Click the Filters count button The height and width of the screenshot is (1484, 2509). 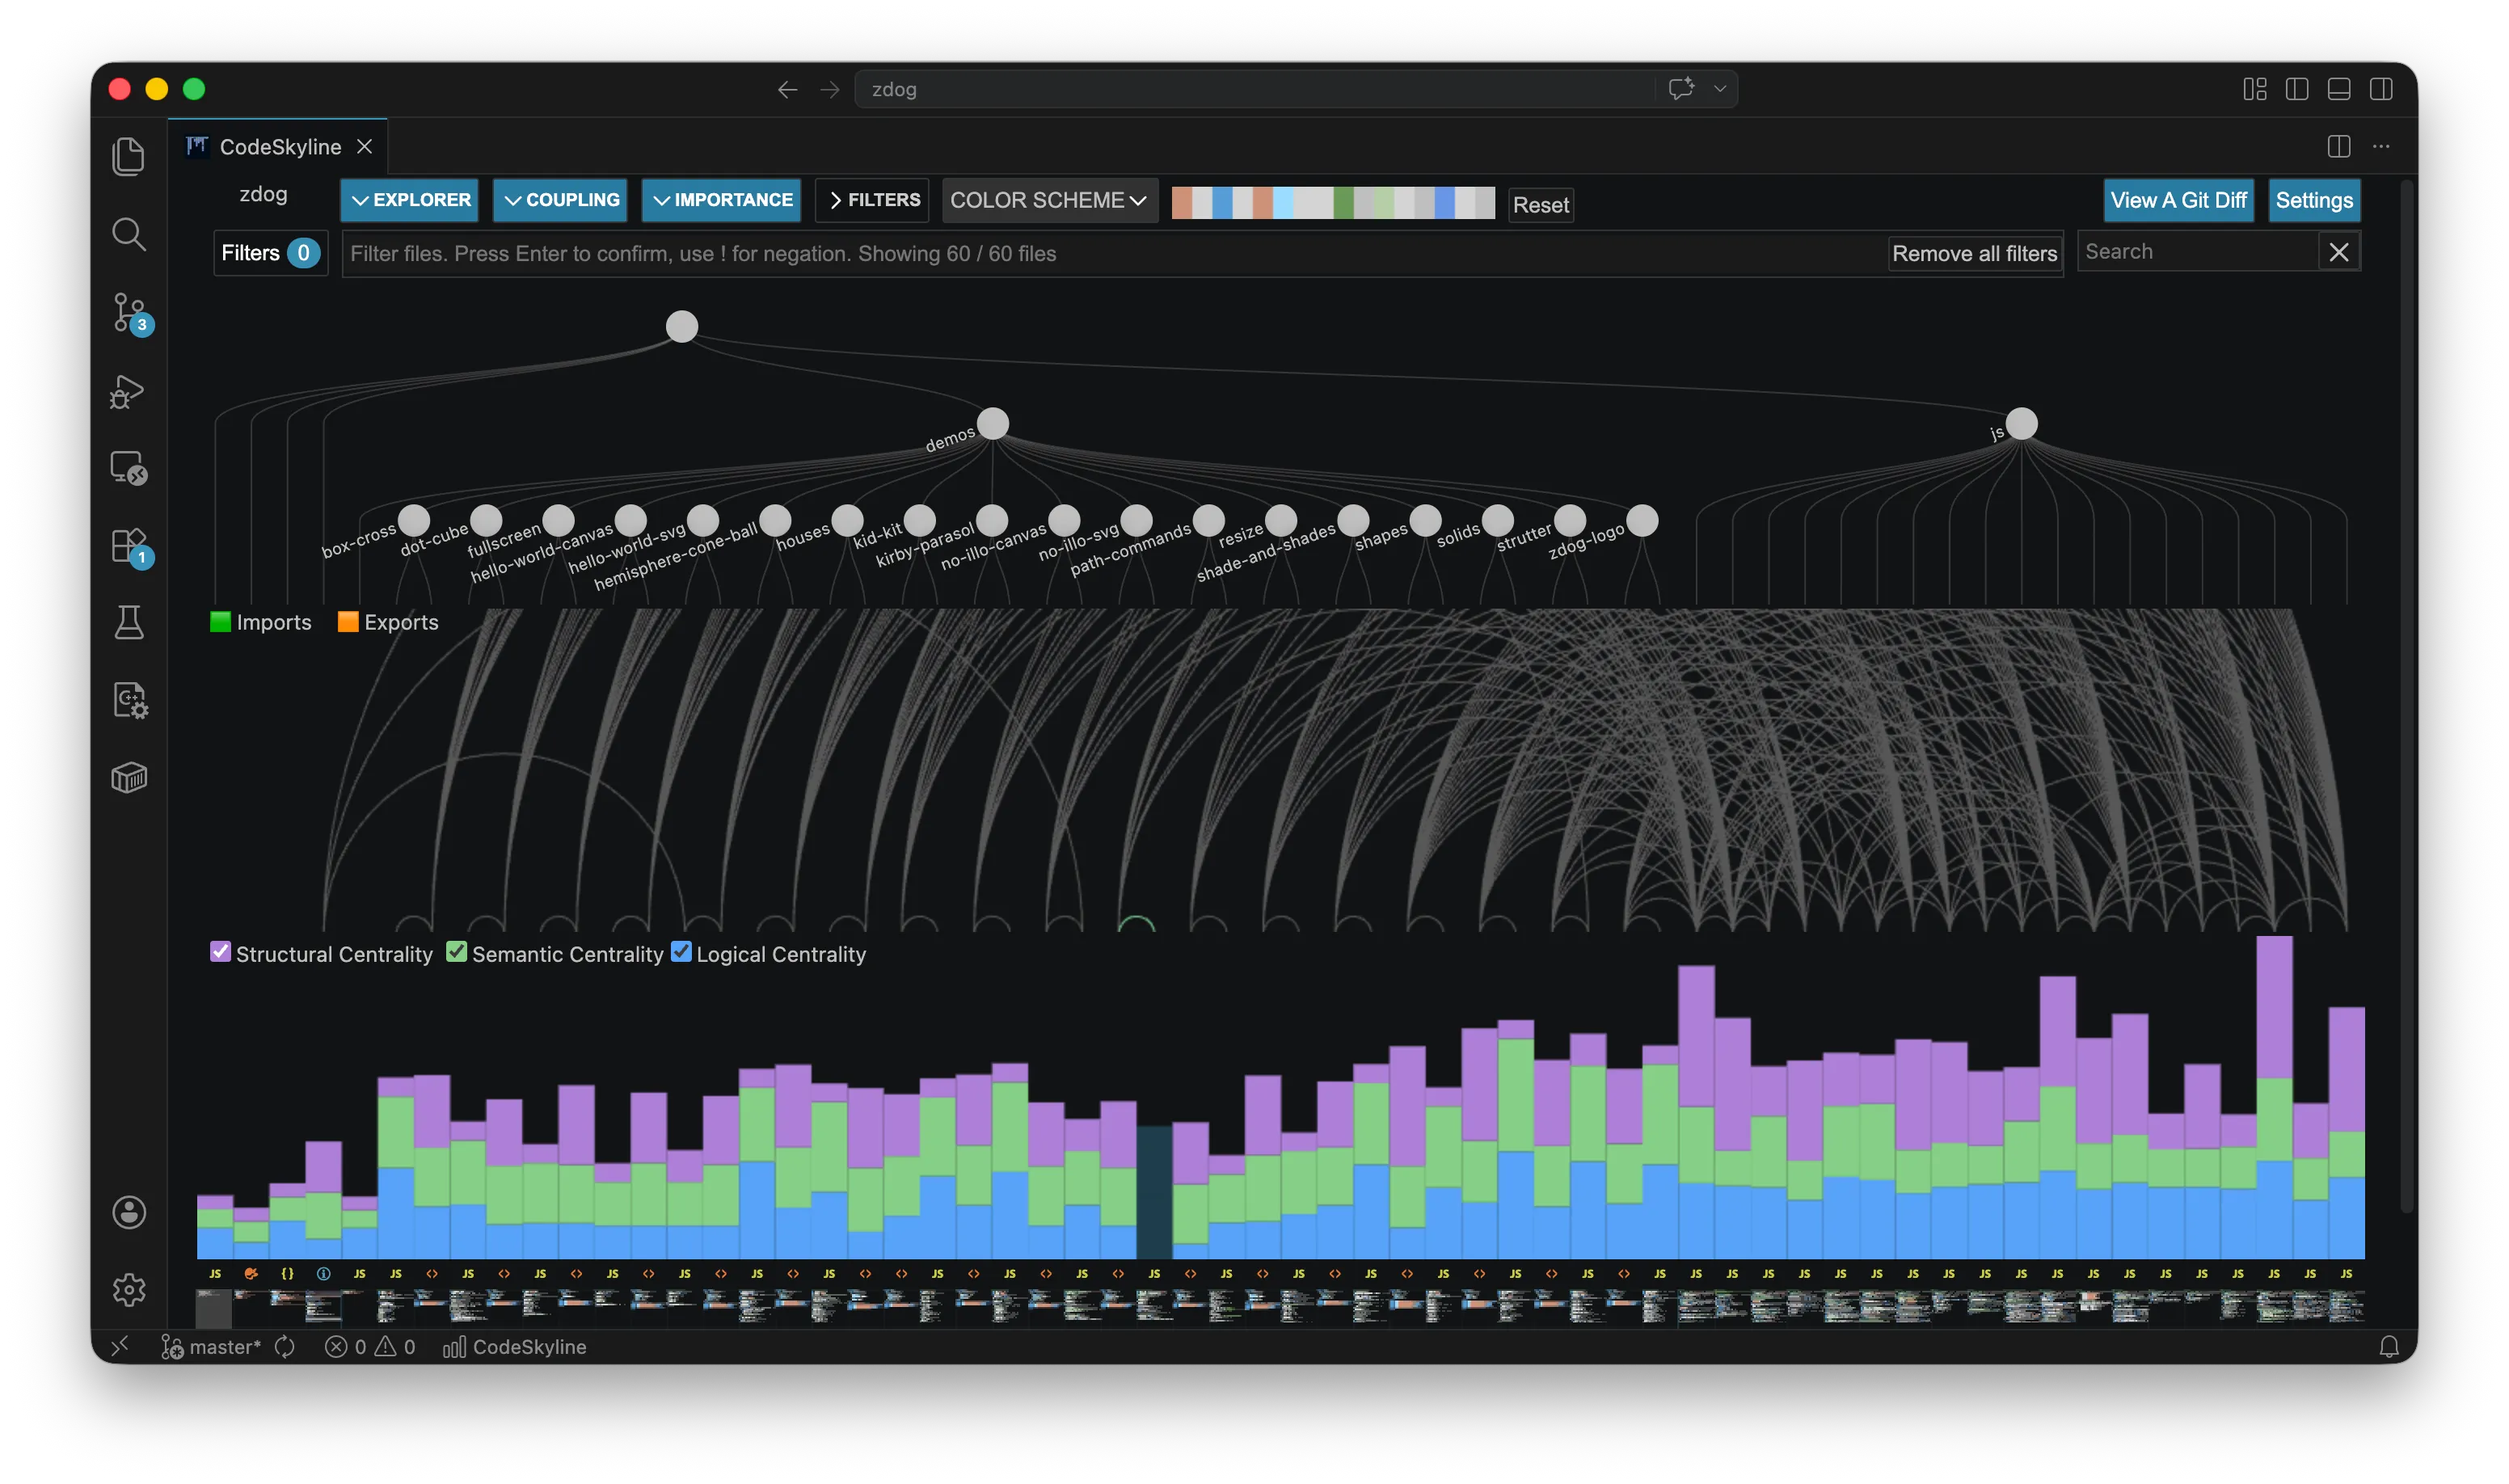click(270, 253)
